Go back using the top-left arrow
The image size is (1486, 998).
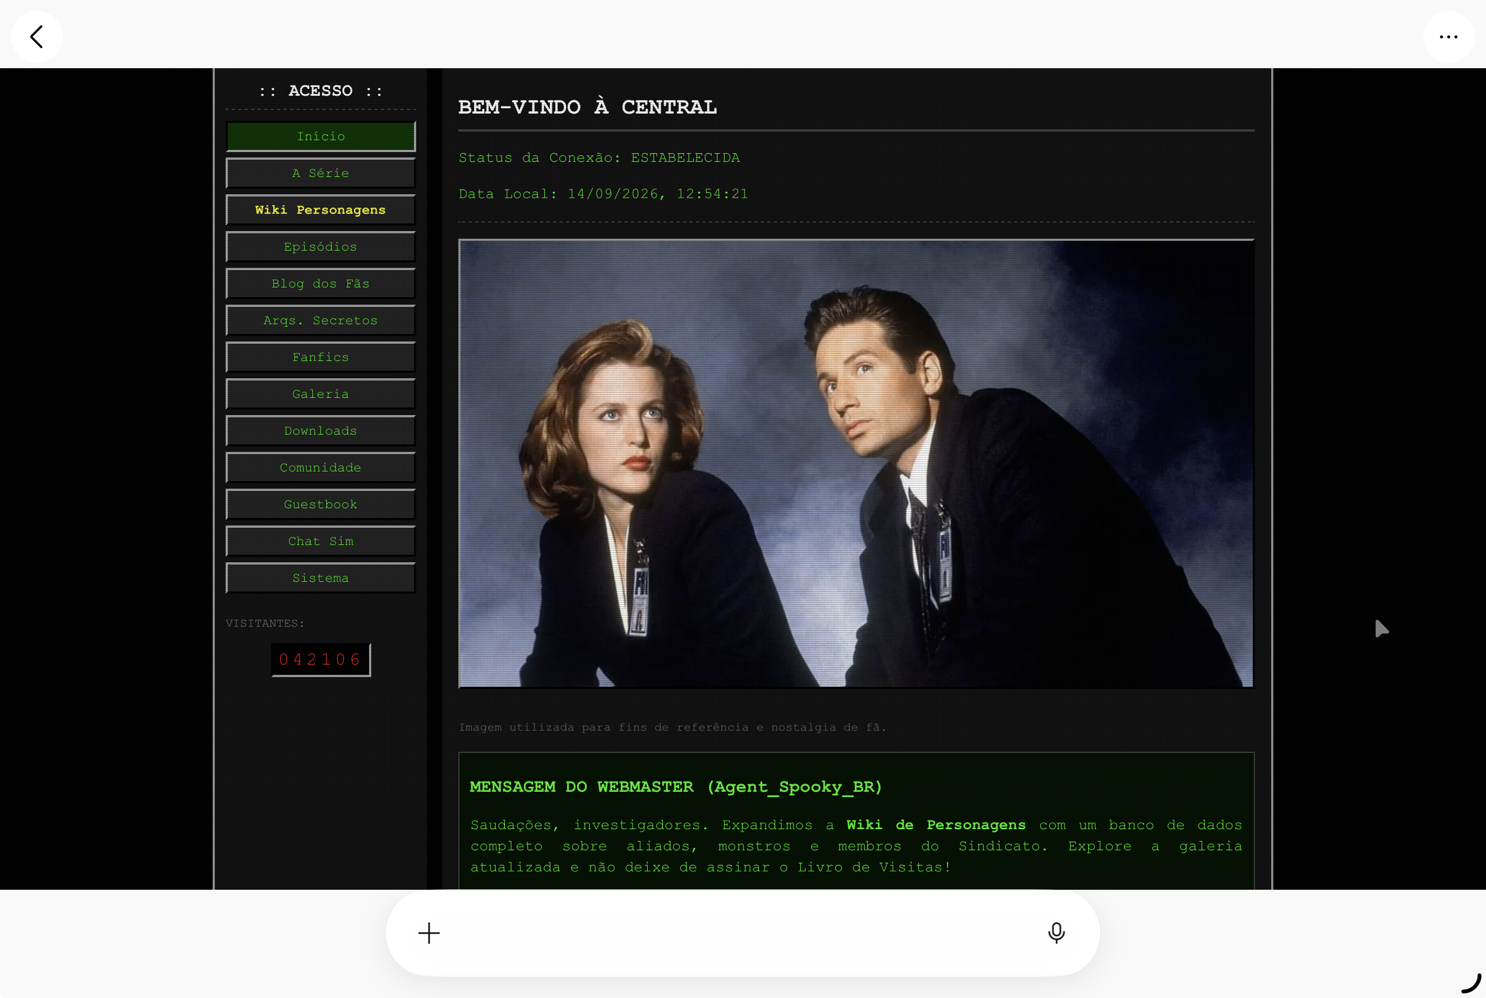[x=37, y=37]
